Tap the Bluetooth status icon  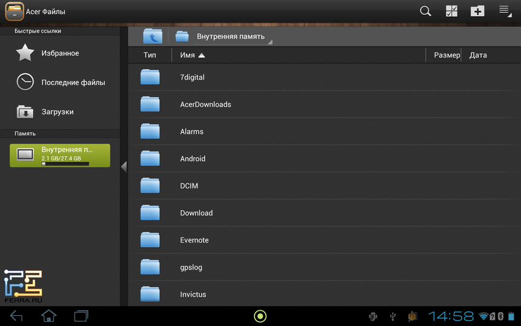click(x=500, y=316)
